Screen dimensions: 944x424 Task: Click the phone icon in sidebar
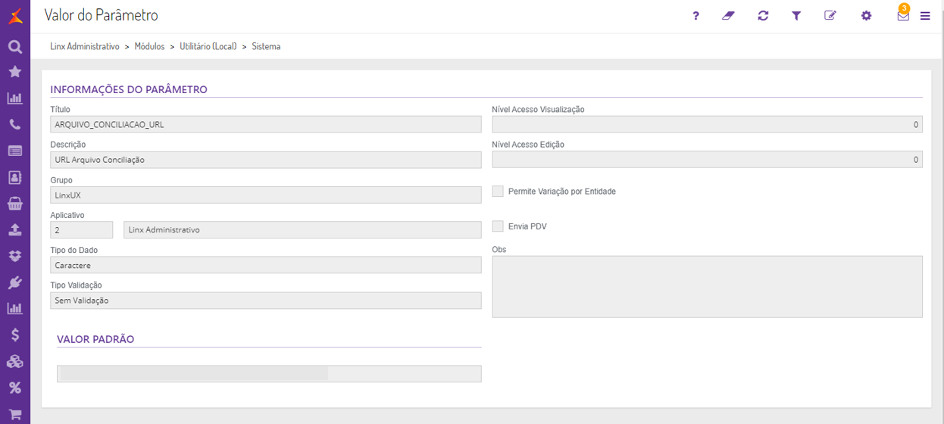point(14,124)
